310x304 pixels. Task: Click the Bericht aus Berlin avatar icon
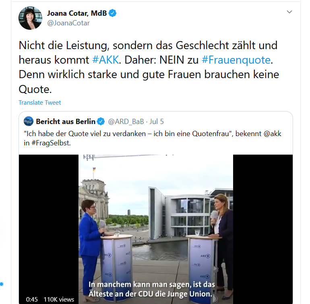click(29, 121)
